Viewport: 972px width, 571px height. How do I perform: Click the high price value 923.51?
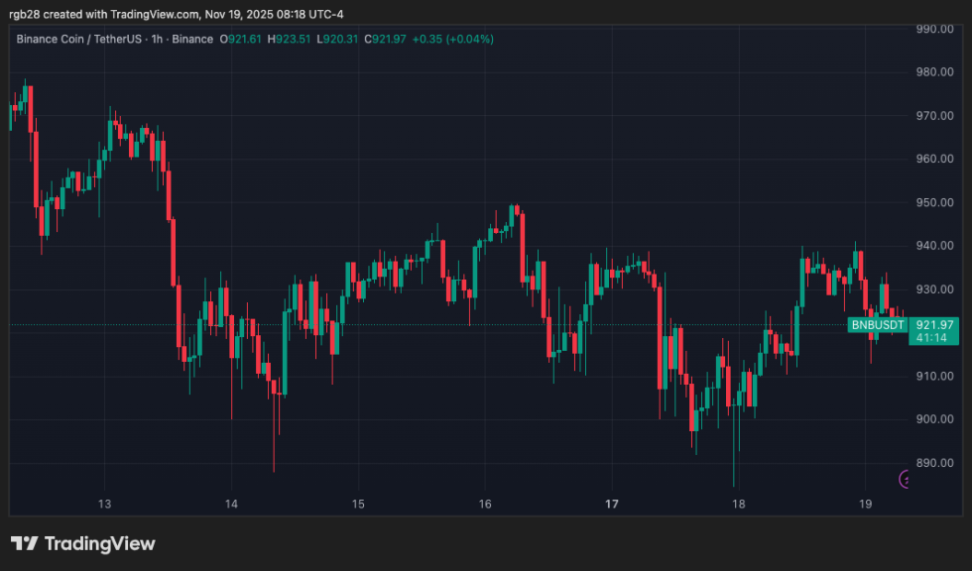point(292,39)
